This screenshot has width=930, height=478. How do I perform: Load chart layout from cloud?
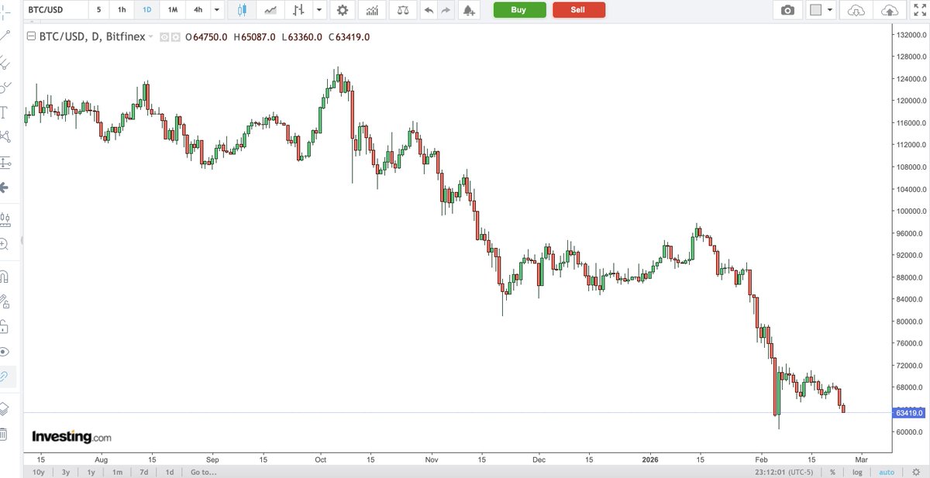856,10
